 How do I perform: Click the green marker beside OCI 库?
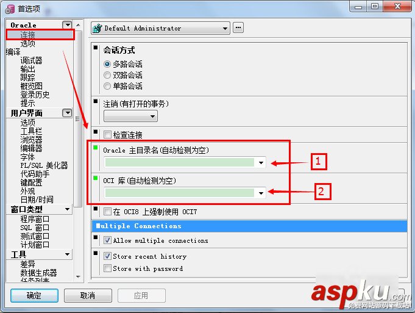96,178
